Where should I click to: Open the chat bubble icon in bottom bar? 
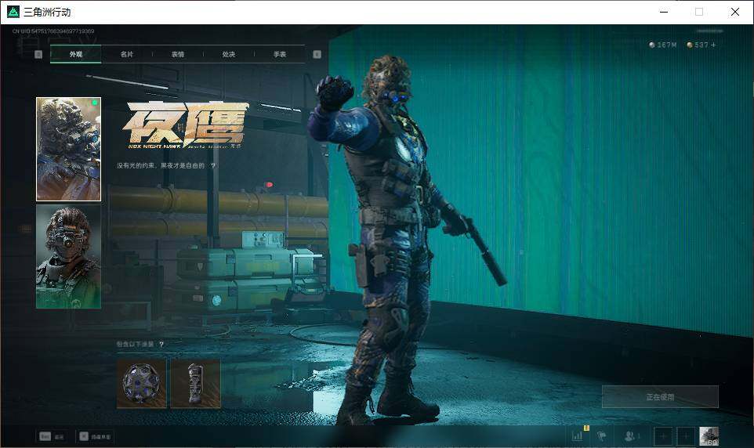[602, 436]
